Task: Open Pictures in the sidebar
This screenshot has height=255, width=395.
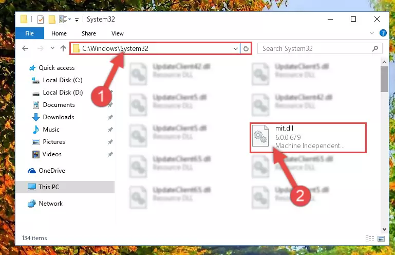Action: click(x=54, y=142)
